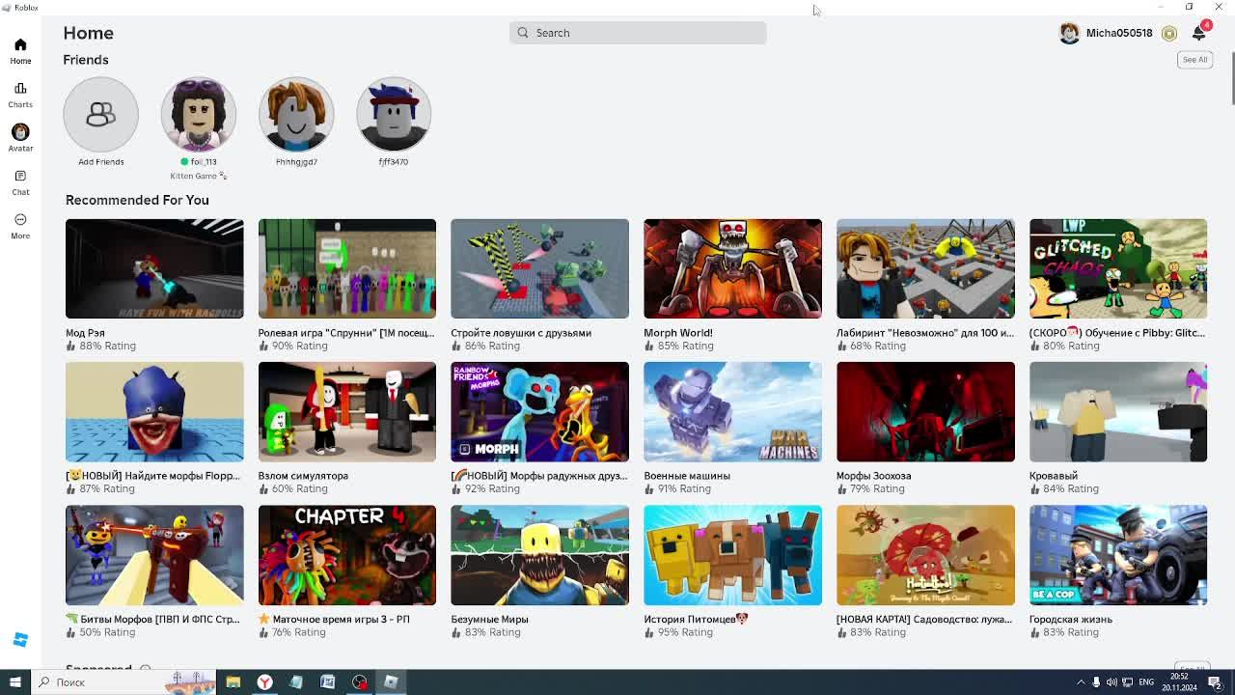Open the Charts section in the sidebar
Image resolution: width=1235 pixels, height=695 pixels.
[x=20, y=95]
